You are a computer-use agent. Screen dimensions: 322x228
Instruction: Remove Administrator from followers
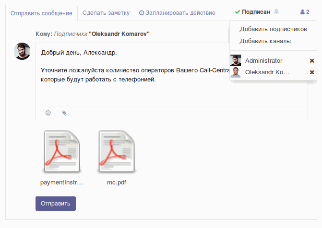point(312,61)
